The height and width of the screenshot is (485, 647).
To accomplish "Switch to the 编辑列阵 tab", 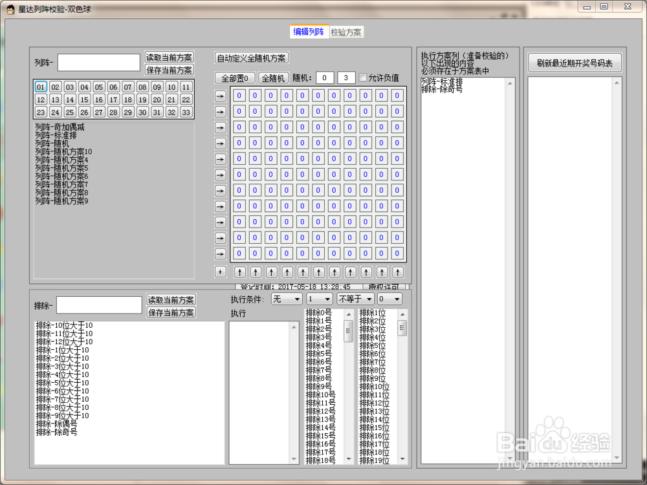I will pyautogui.click(x=309, y=32).
